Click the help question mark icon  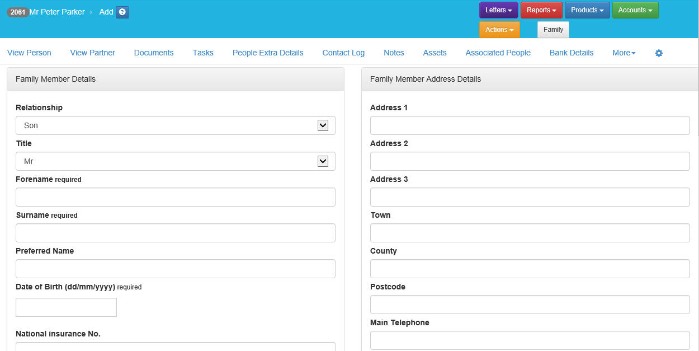coord(122,12)
